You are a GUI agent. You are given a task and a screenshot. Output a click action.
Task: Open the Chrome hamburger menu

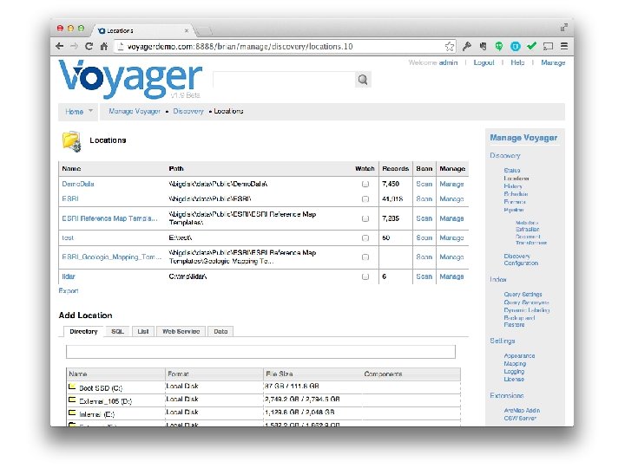[564, 46]
